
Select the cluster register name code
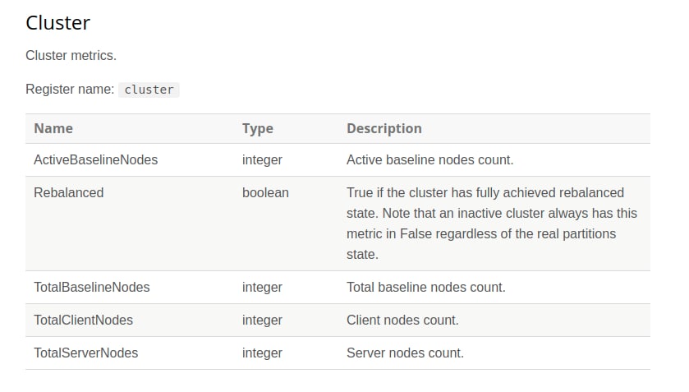click(x=149, y=90)
